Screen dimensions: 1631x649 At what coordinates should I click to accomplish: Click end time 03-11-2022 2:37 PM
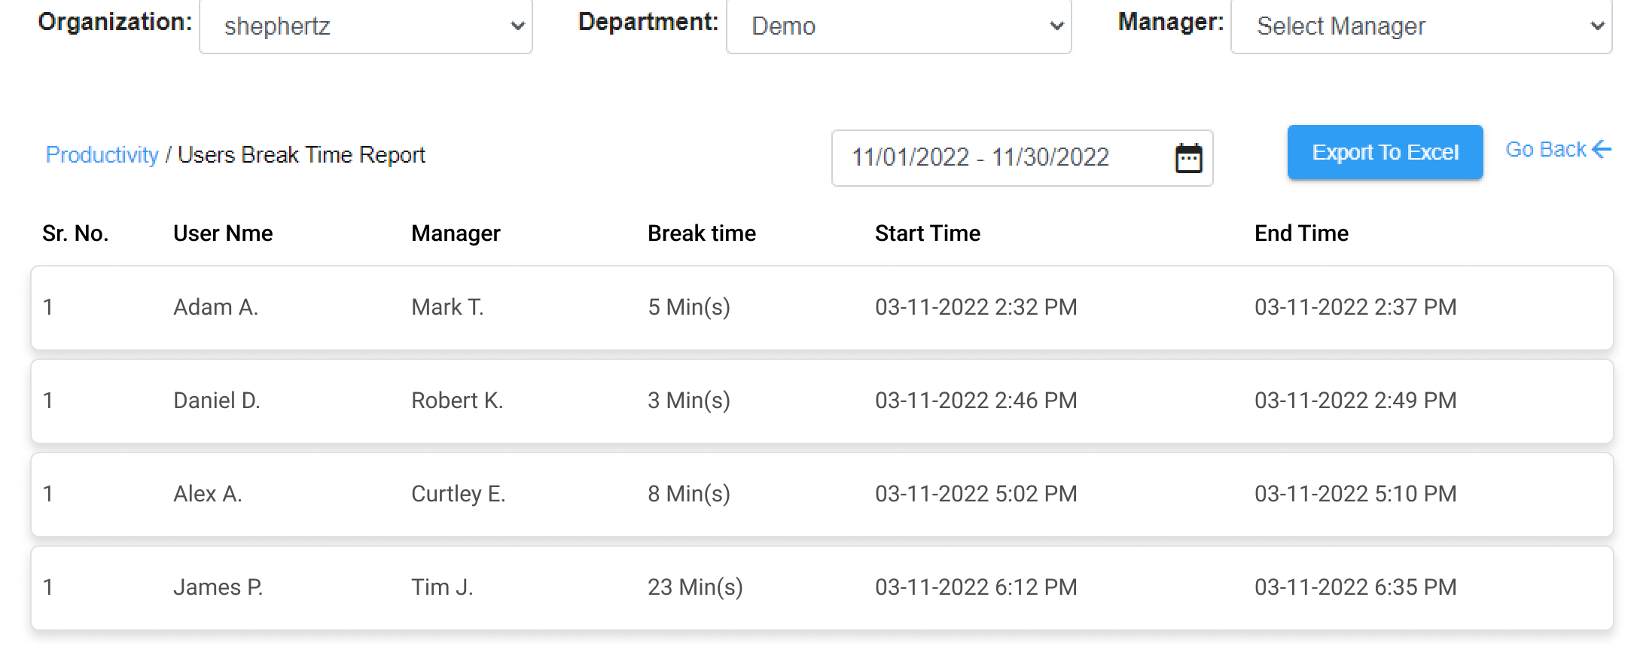click(x=1355, y=307)
